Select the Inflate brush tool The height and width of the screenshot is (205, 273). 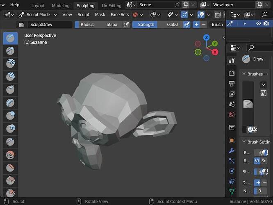[x=10, y=116]
